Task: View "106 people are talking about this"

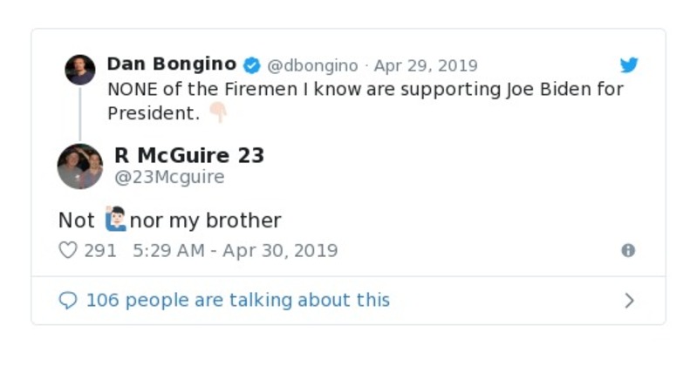Action: point(237,301)
